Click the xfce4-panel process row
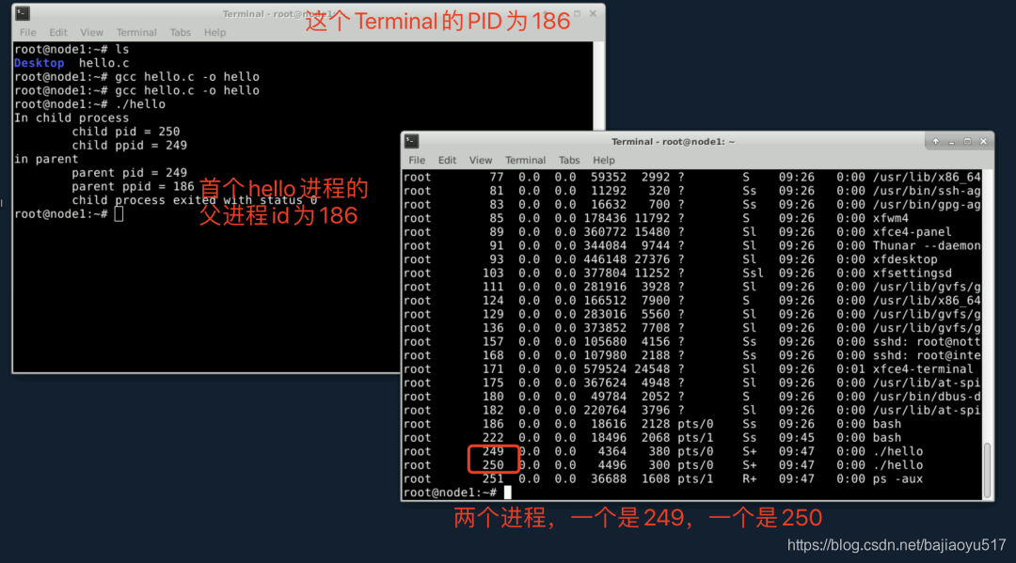 point(692,231)
